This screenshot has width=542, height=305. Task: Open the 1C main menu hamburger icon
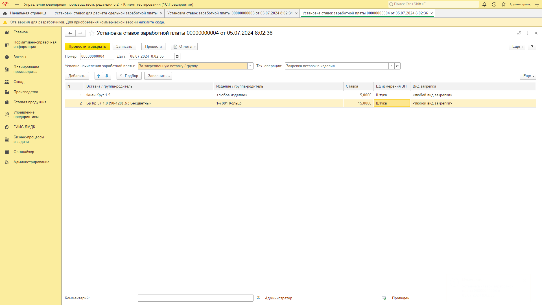pyautogui.click(x=17, y=4)
